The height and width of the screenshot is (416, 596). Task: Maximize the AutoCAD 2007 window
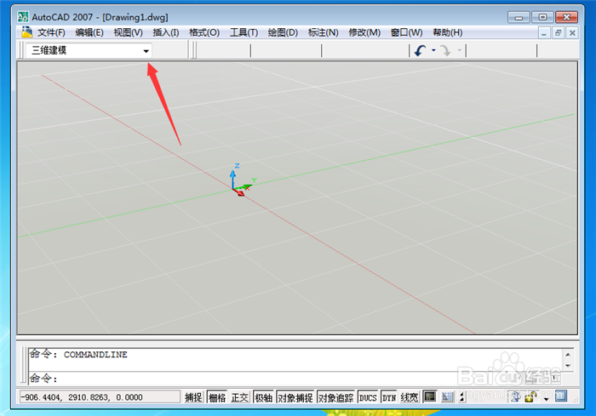pos(542,17)
